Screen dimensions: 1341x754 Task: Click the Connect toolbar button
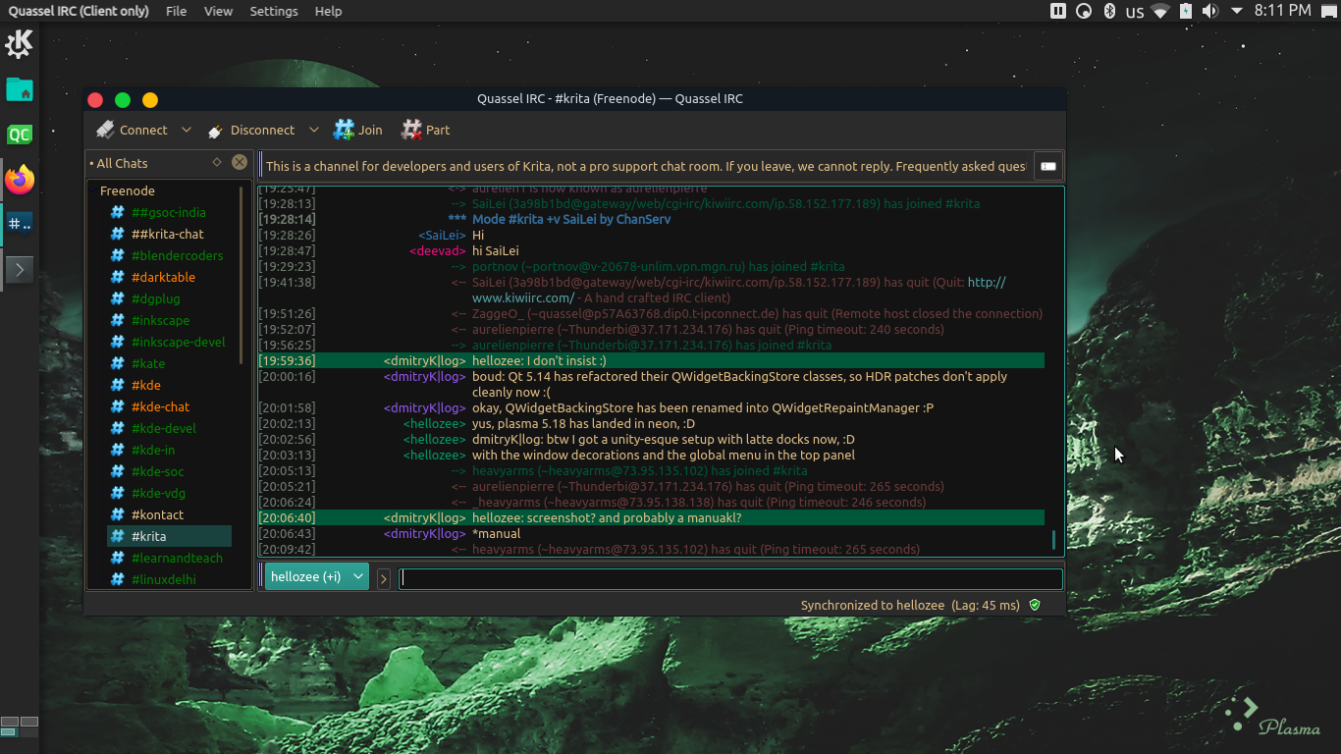(132, 130)
